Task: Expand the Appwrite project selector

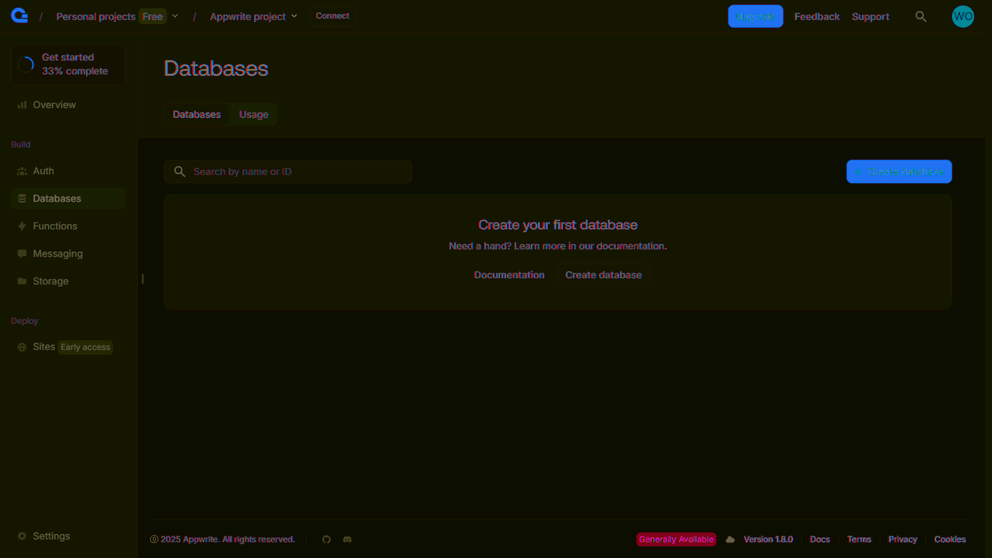Action: [x=295, y=15]
